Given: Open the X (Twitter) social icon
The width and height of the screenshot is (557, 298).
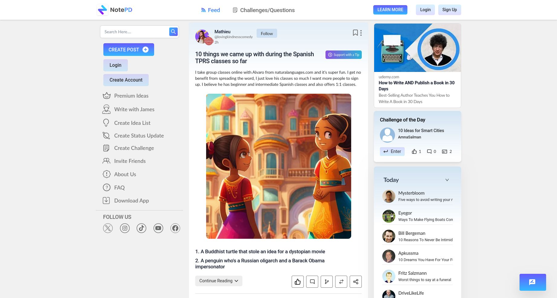Looking at the screenshot, I should coord(108,228).
